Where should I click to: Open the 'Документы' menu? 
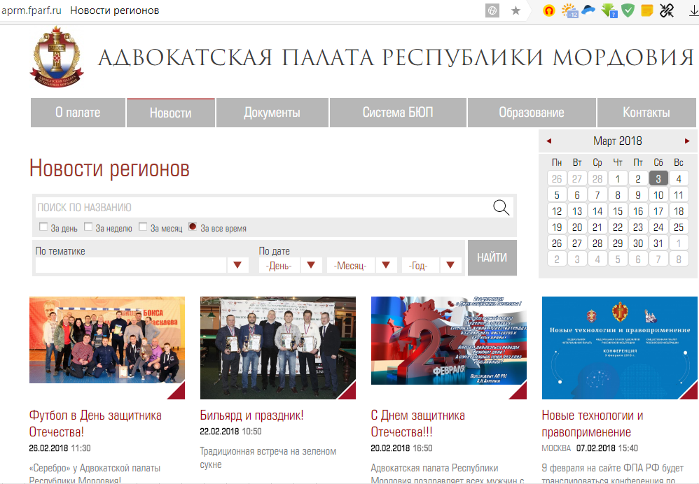pos(272,113)
